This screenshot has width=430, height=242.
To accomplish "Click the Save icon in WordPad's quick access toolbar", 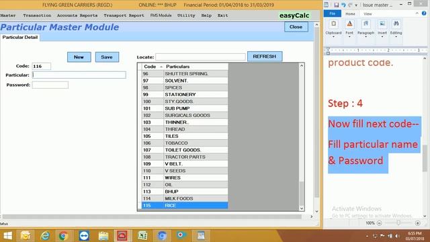I will [x=336, y=5].
